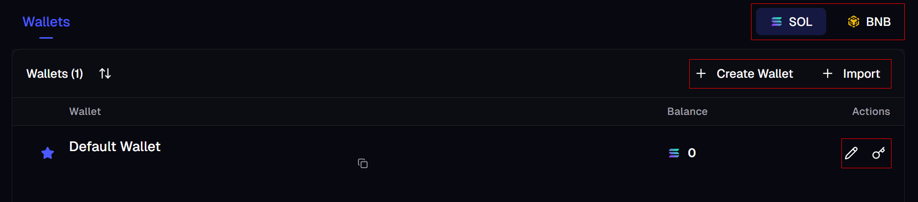This screenshot has height=202, width=918.
Task: Edit Default Wallet with the pencil icon
Action: coord(851,153)
